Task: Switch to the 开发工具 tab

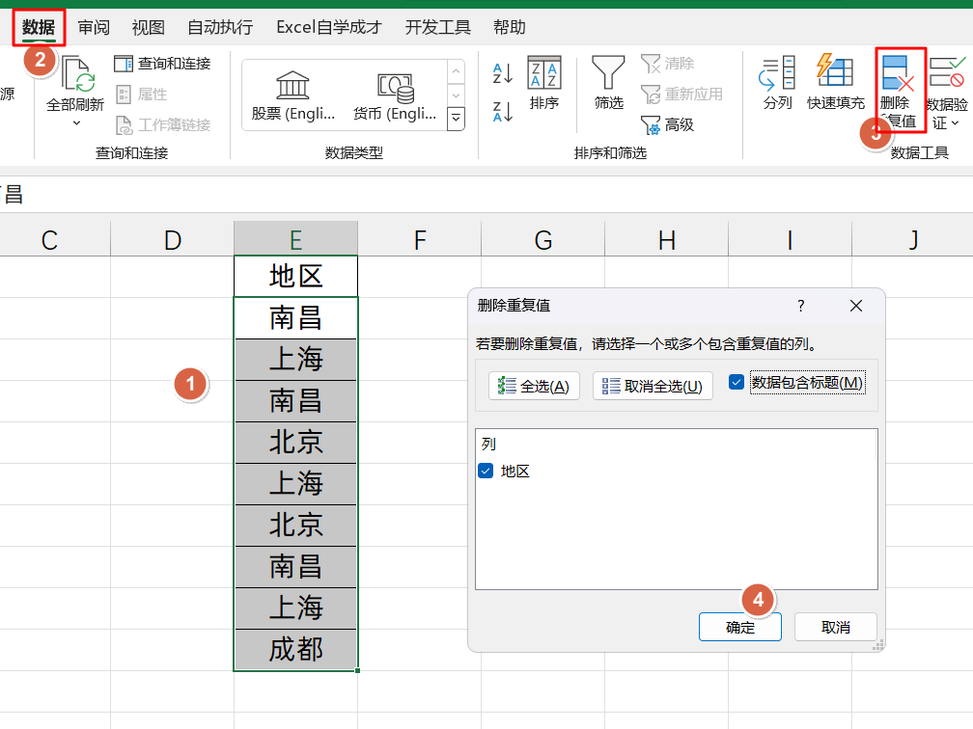Action: [x=437, y=27]
